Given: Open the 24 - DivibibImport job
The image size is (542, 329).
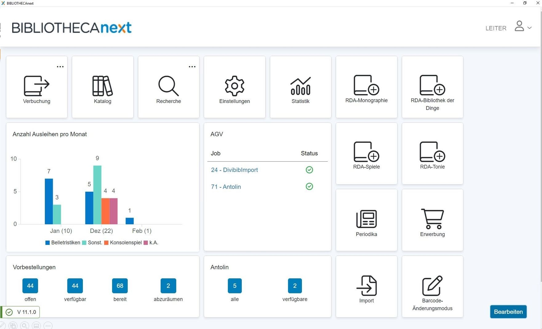Looking at the screenshot, I should [234, 170].
